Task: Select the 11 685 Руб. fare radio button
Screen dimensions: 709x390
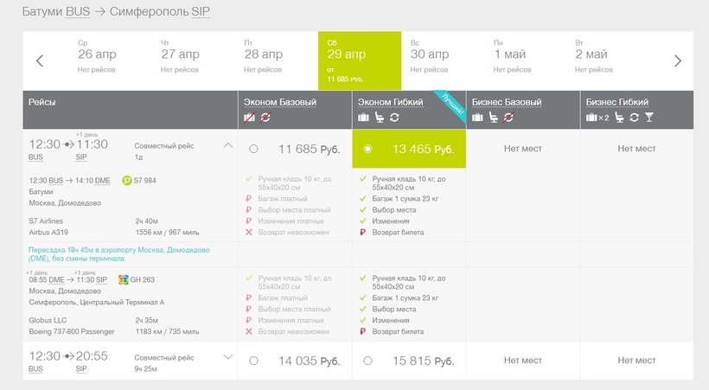Action: click(253, 149)
